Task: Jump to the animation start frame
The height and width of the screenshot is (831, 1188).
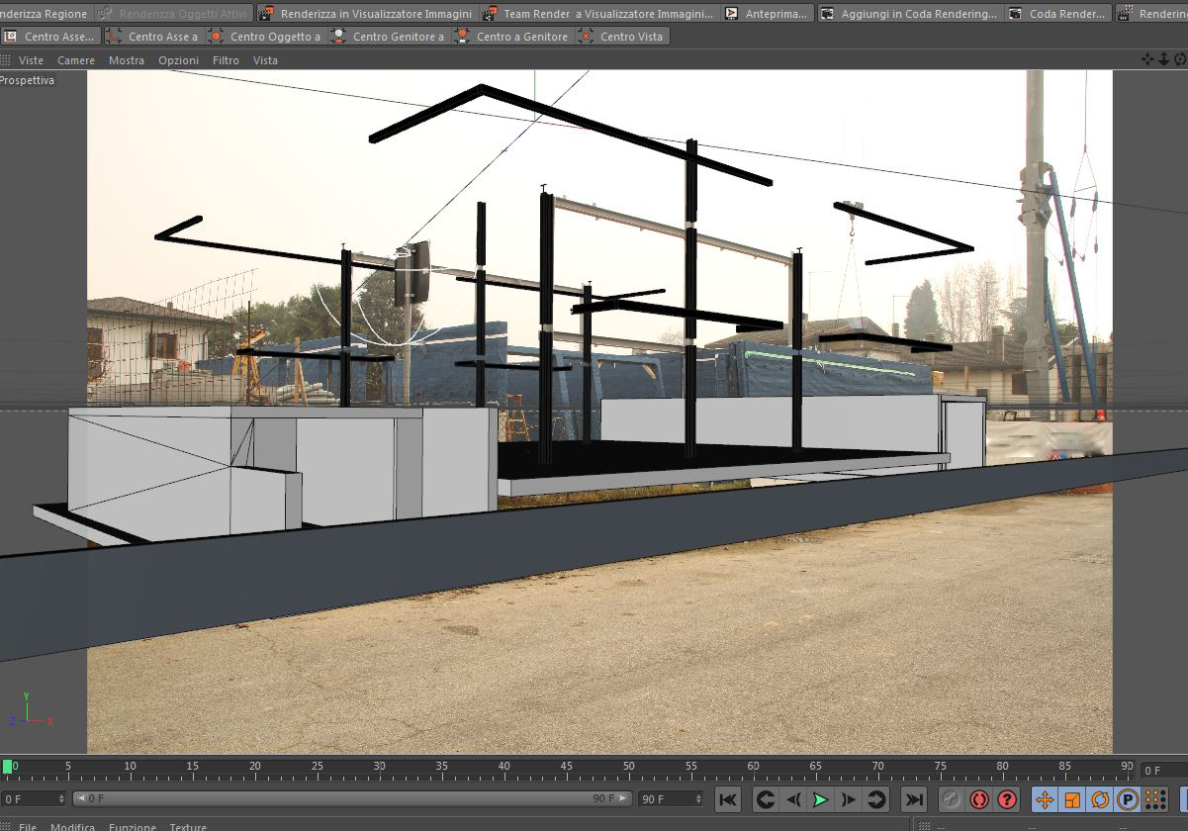Action: [727, 799]
